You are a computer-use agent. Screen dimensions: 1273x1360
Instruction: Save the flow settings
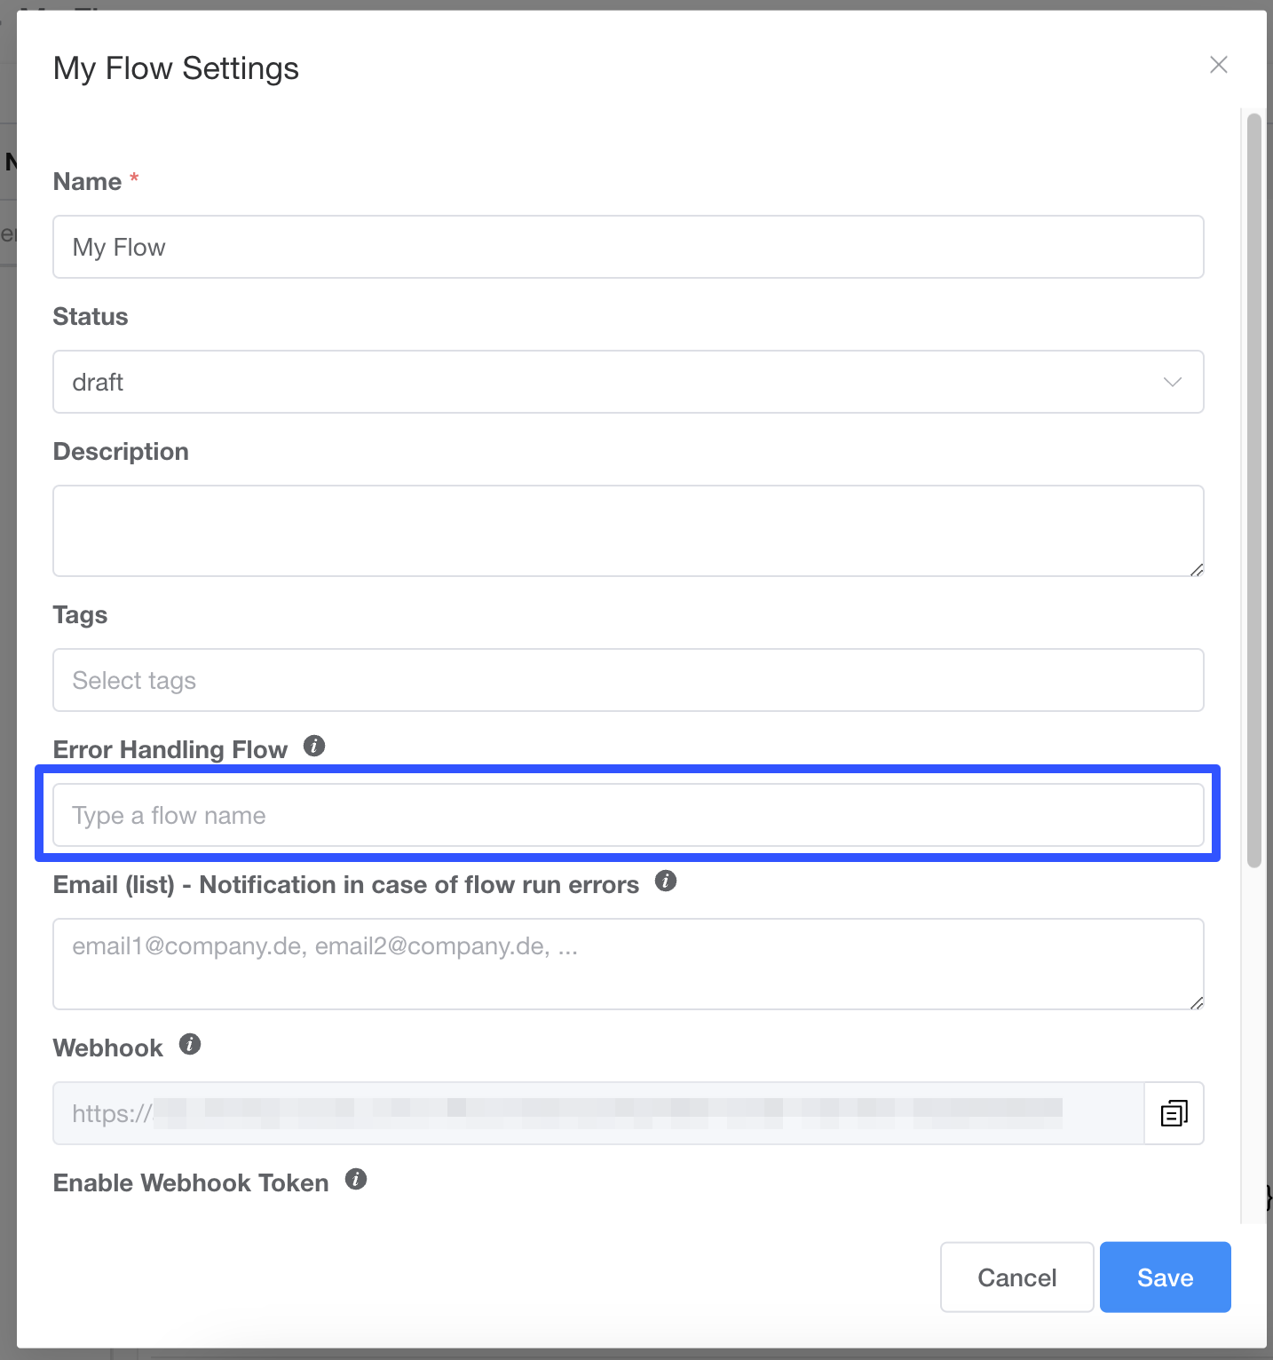[x=1165, y=1277]
